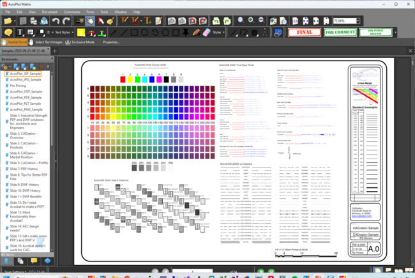Click the Add Text tool with green plus
415x278 pixels.
tap(147, 21)
